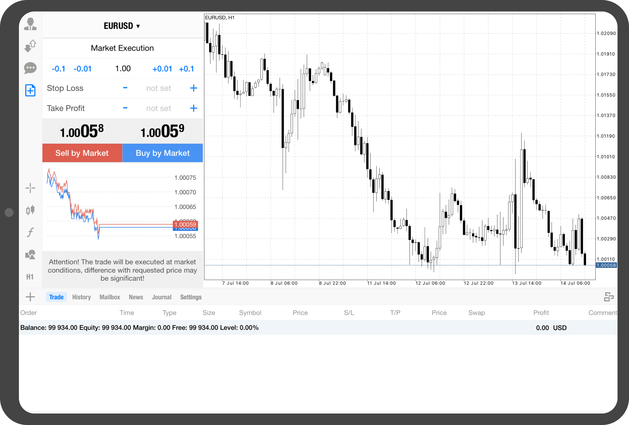Image resolution: width=629 pixels, height=425 pixels.
Task: Click Sell by Market button
Action: tap(82, 153)
